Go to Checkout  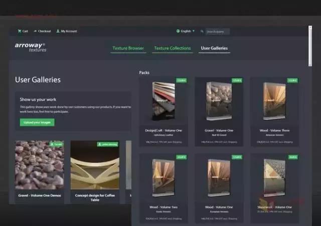[x=42, y=31]
